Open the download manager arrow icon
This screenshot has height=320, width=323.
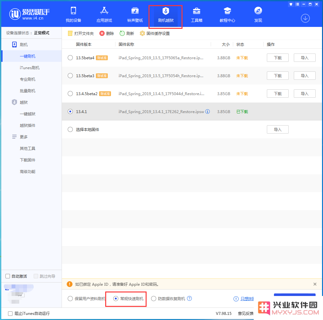[x=305, y=18]
